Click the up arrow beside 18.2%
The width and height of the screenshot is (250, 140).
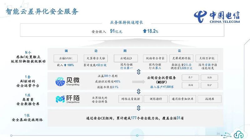pos(145,31)
